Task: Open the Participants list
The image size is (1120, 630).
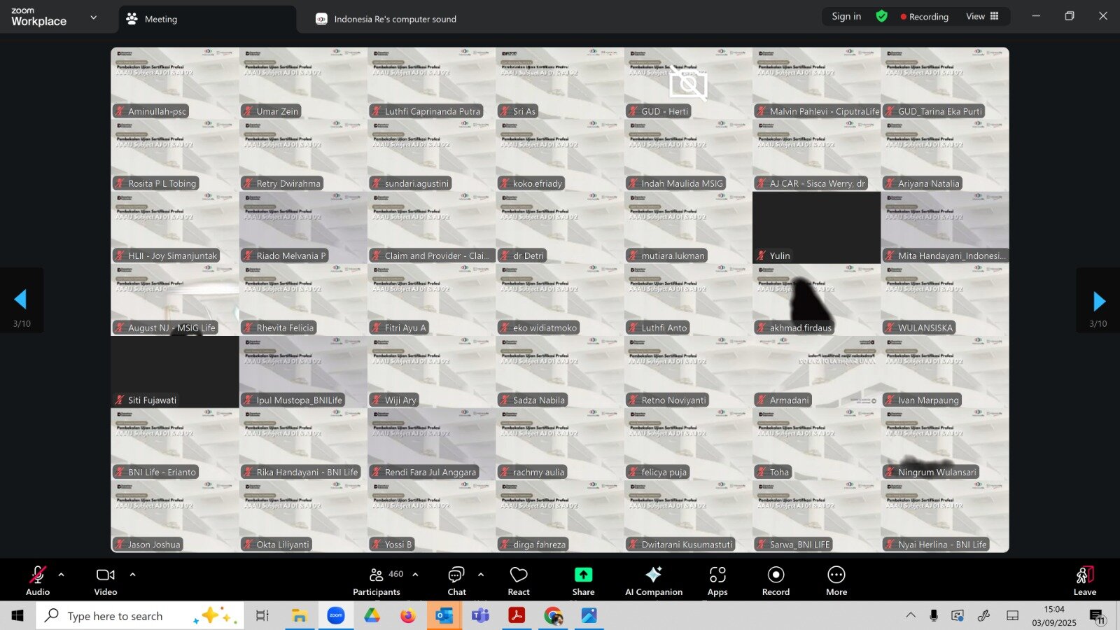Action: tap(377, 580)
